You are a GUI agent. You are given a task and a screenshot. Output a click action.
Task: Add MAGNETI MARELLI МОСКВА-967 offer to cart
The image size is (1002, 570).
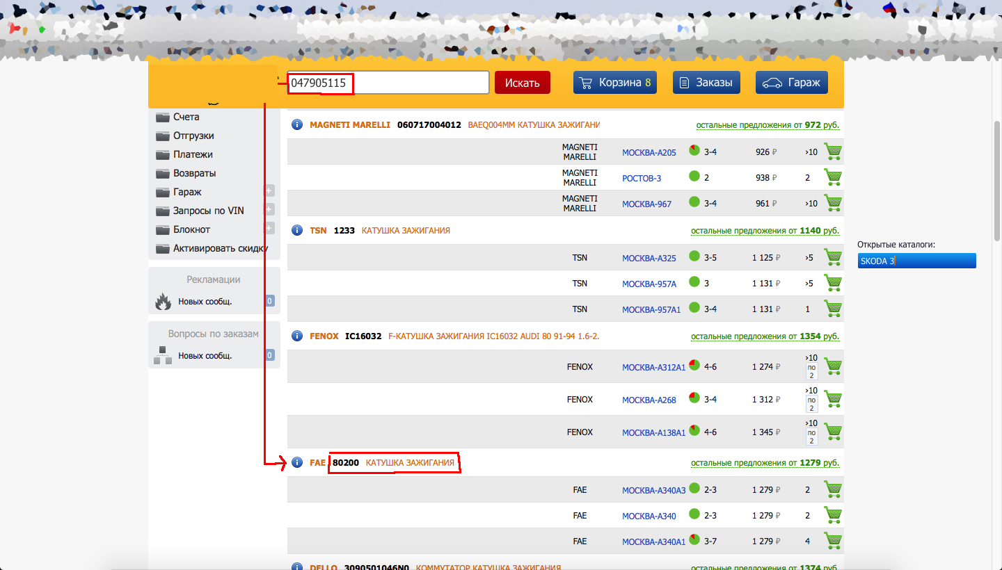point(833,203)
